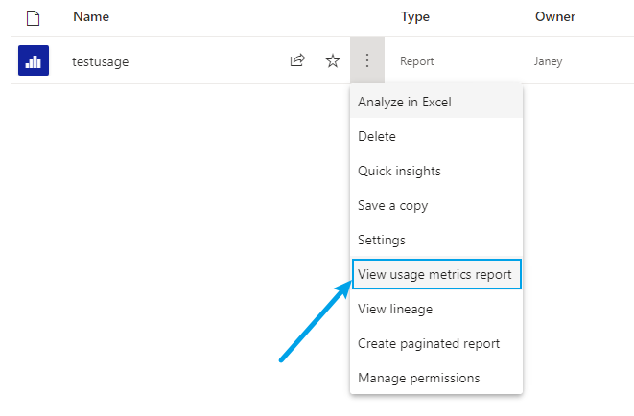Open Manage permissions from the menu
Screen dimensions: 634x416
click(436, 378)
